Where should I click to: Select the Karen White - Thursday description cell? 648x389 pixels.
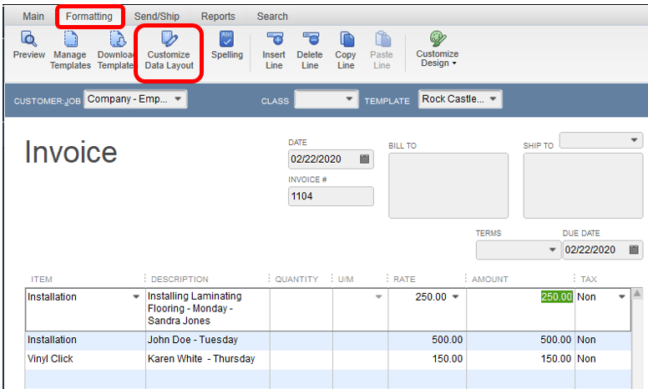tap(207, 359)
